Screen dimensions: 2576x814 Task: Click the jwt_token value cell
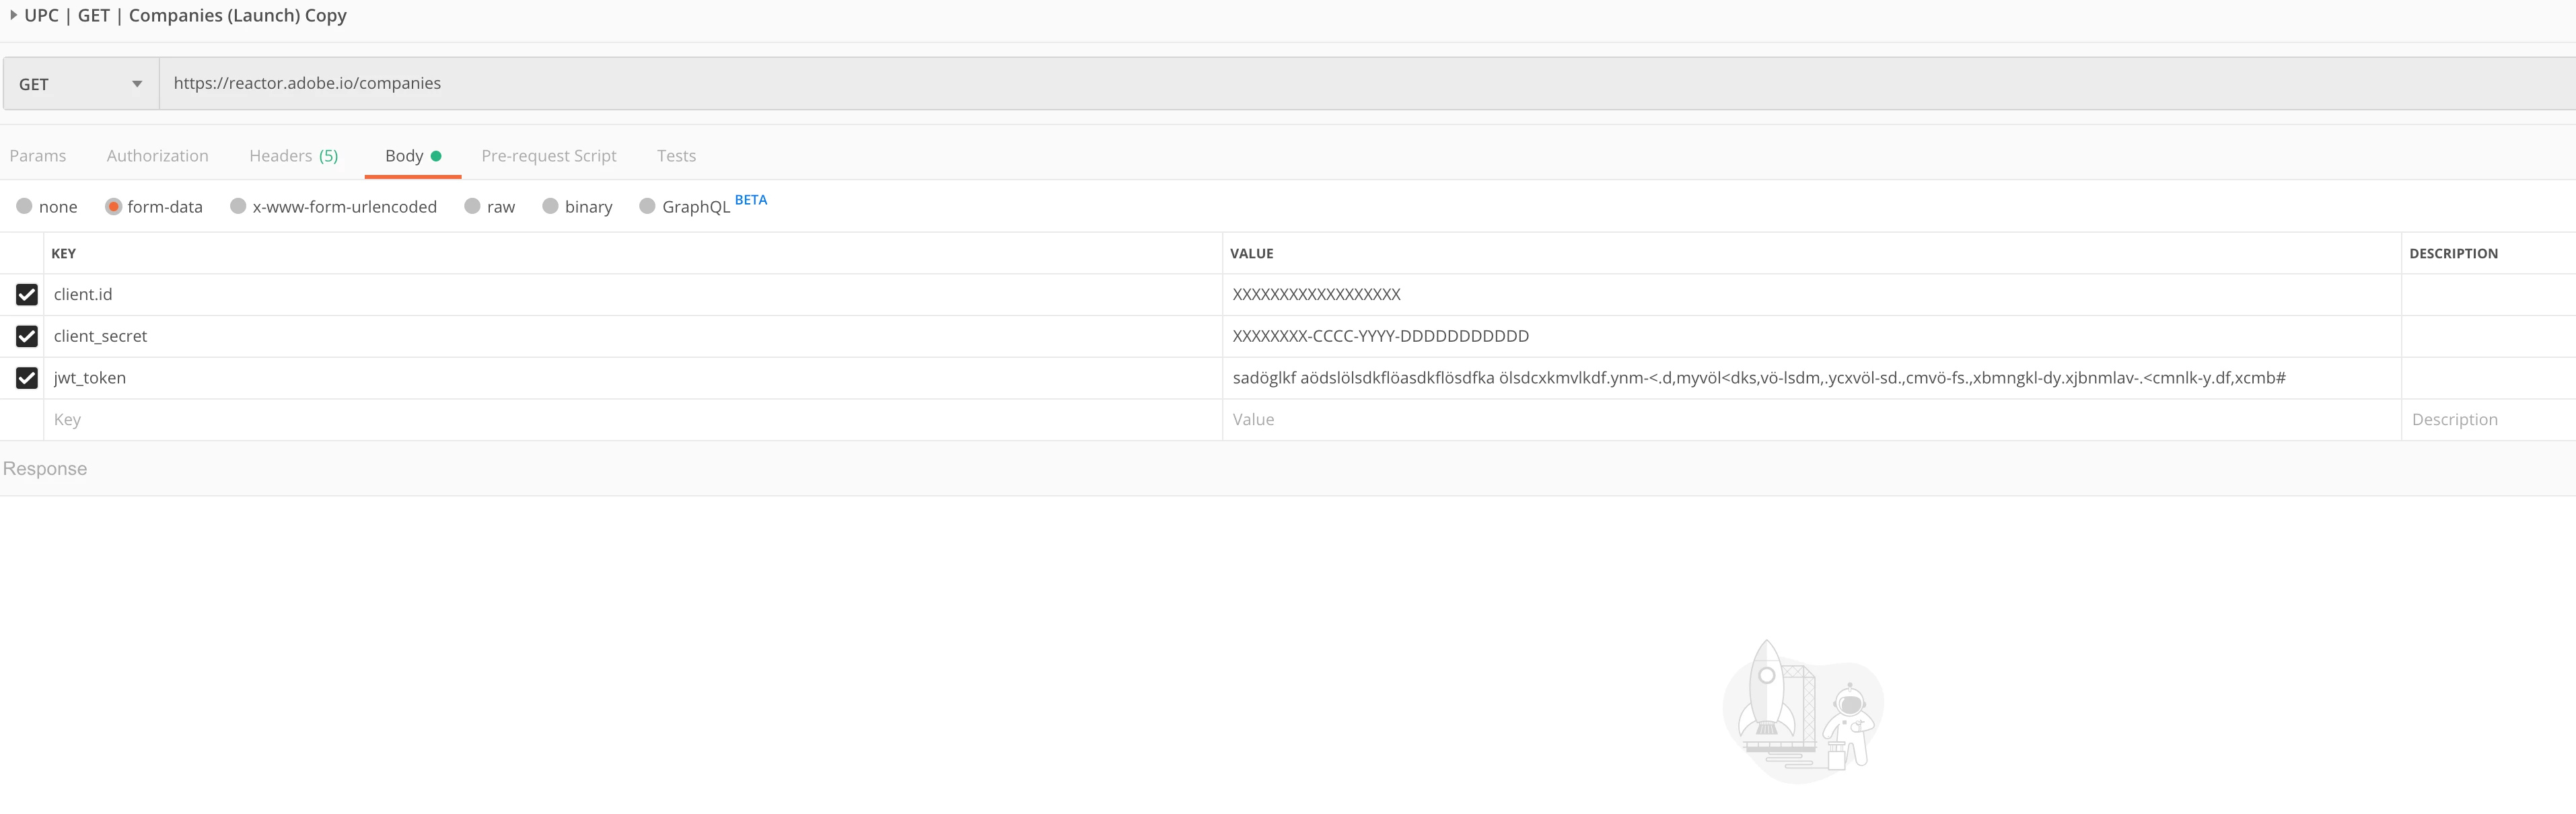[x=1758, y=378]
